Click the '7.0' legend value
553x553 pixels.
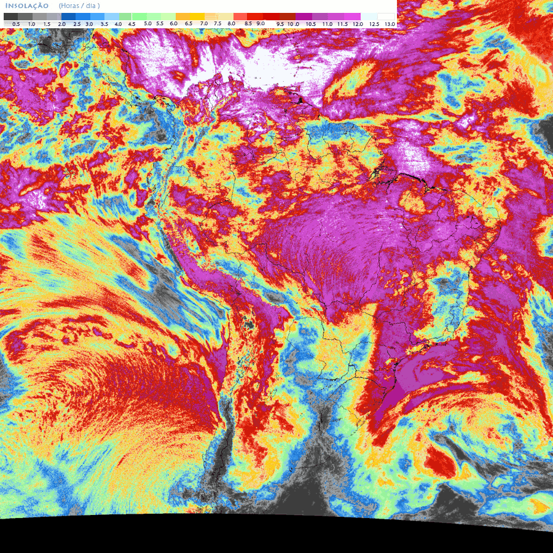204,23
